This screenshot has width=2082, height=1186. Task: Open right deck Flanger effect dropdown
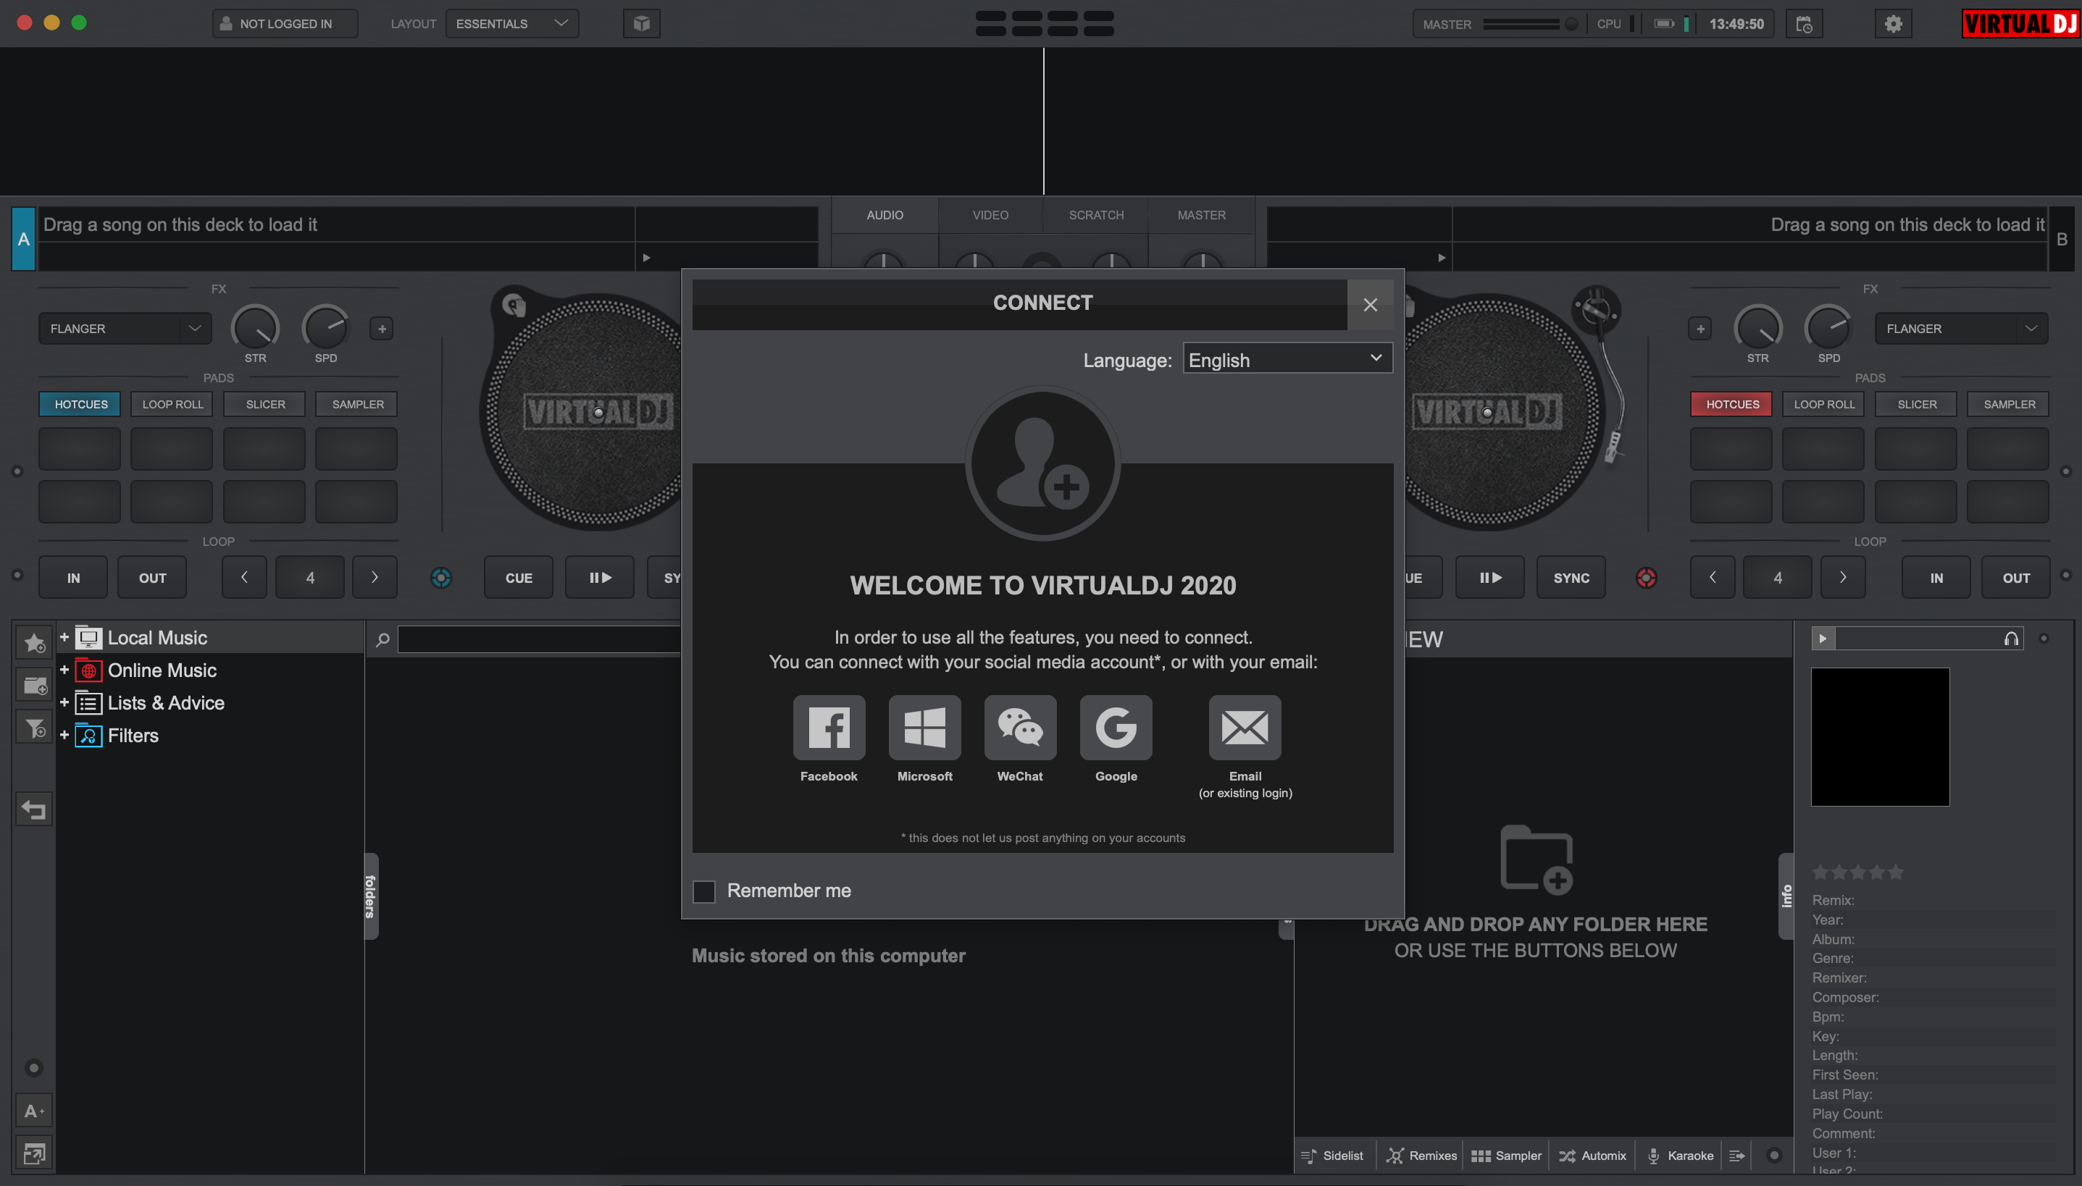(1960, 328)
